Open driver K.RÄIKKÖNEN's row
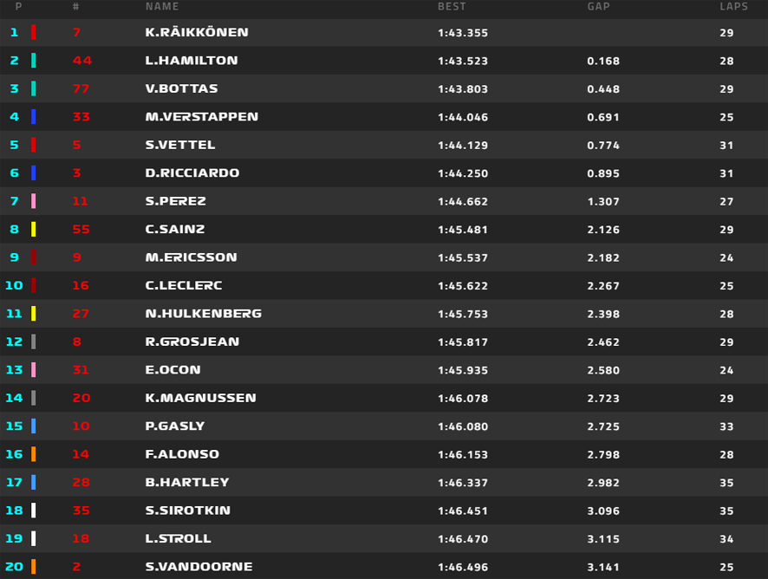 click(x=384, y=32)
